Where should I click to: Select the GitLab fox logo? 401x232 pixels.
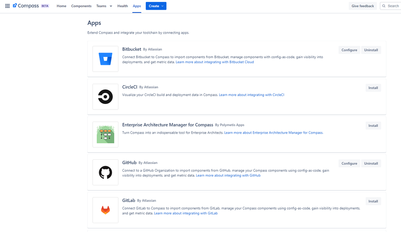(x=105, y=210)
